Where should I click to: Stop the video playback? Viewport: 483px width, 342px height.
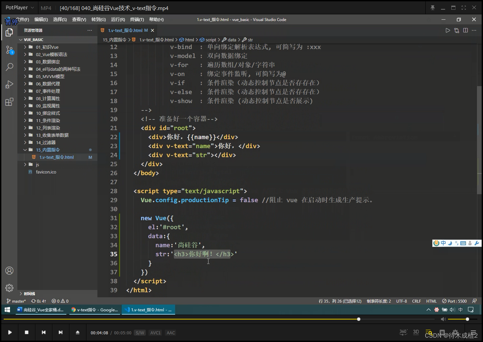(27, 332)
